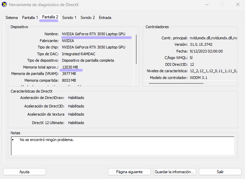Click Habilitado next to Aceleración de Direct3D
This screenshot has height=179, width=245.
coord(76,106)
